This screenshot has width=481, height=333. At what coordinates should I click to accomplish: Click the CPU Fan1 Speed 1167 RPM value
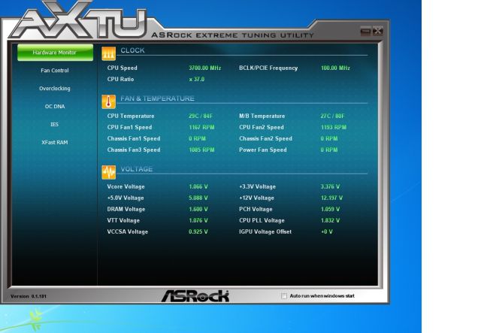click(x=201, y=127)
